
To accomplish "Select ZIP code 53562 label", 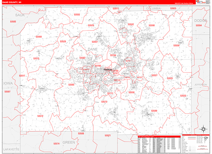I will coord(82,58).
